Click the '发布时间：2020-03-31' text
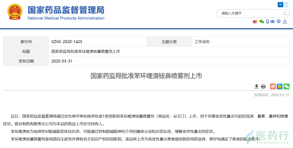The height and width of the screenshot is (148, 293). click(272, 95)
